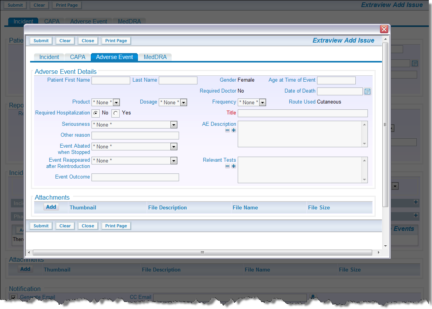Click plus icon under AE Description
The height and width of the screenshot is (309, 432).
pyautogui.click(x=234, y=130)
